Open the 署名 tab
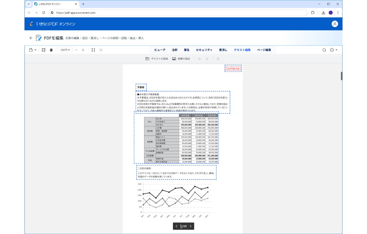The height and width of the screenshot is (234, 367). 187,50
